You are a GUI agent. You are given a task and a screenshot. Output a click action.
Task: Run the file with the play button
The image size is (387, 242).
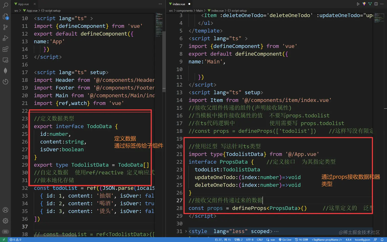pyautogui.click(x=358, y=4)
